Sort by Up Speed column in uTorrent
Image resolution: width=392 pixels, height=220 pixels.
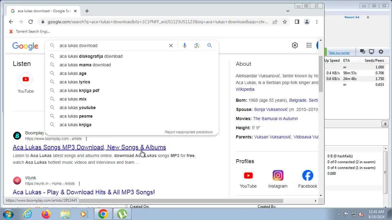click(332, 61)
